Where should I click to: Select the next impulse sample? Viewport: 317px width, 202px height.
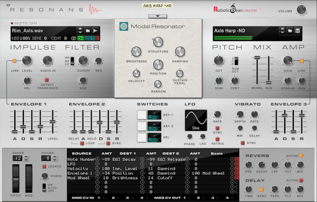80,32
